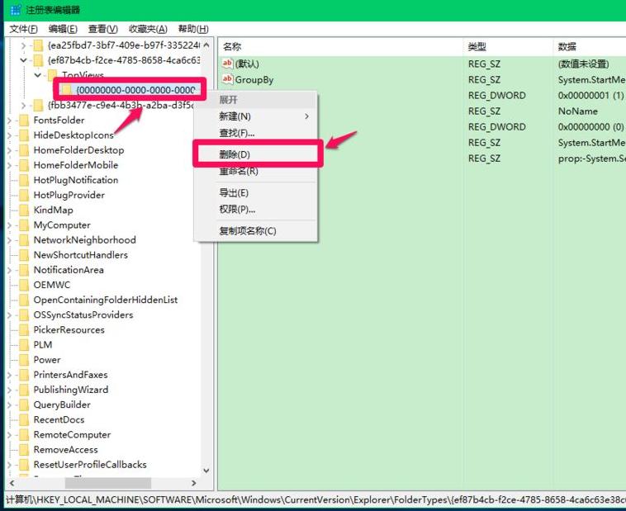Click the NewShortcutHandlers folder icon
This screenshot has height=511, width=626.
(x=24, y=255)
